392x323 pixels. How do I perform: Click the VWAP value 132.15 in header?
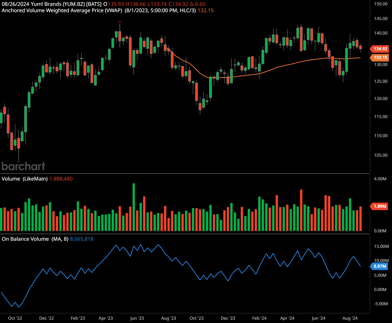point(206,10)
